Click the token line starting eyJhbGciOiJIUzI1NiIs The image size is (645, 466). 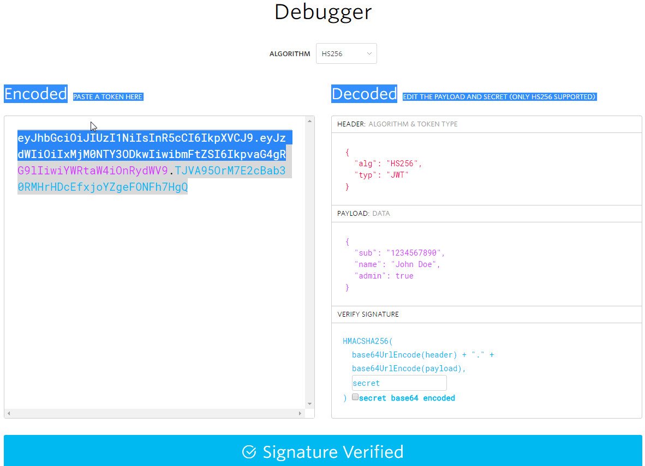point(151,138)
